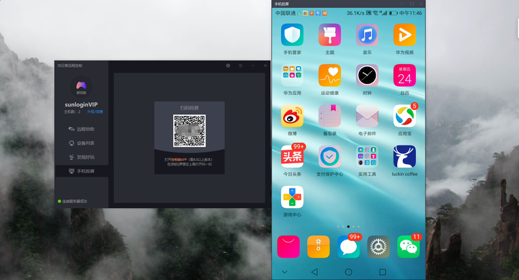Viewport: 519px width, 280px height.
Task: Click the sunloginVIP account name
Action: (81, 104)
